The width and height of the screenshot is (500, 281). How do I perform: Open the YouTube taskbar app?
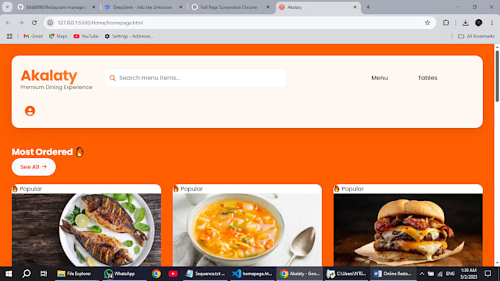point(173,274)
